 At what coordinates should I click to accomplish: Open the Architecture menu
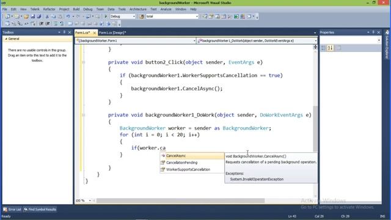click(138, 9)
